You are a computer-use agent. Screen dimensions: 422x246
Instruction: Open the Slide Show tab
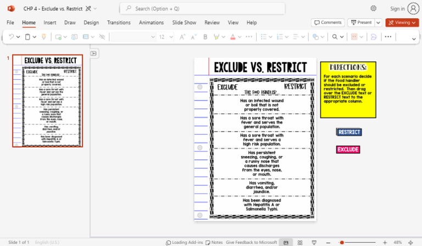pos(184,23)
